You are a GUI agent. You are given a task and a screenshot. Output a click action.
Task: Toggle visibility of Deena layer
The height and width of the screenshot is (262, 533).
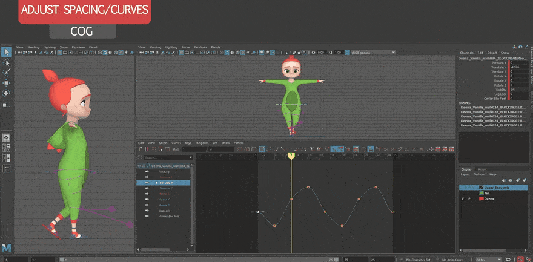click(462, 198)
